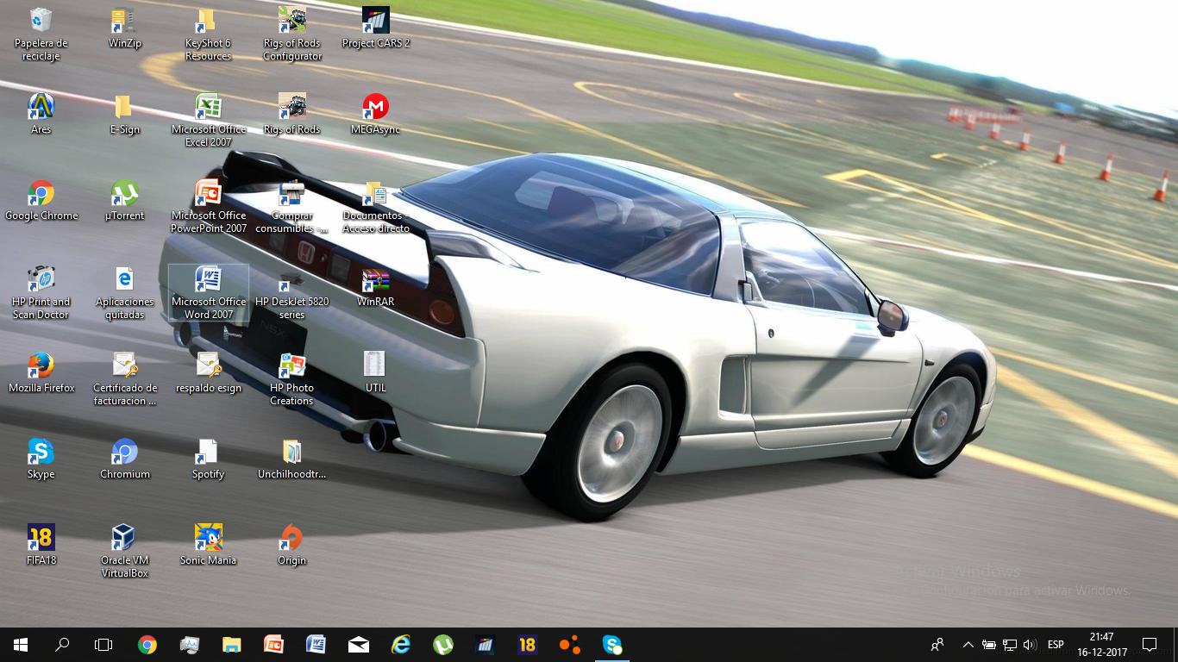The image size is (1178, 662).
Task: Select HP Print and Scan Doctor
Action: (x=41, y=291)
